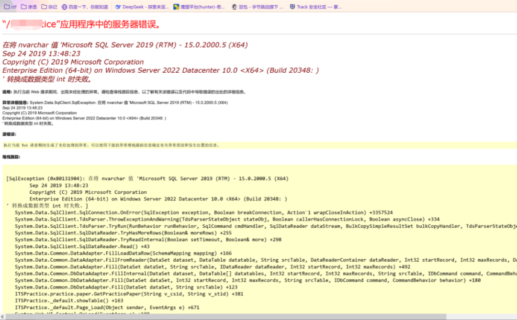The width and height of the screenshot is (517, 320).
Task: Click the 堆栈跟踪: label
Action: point(11,157)
